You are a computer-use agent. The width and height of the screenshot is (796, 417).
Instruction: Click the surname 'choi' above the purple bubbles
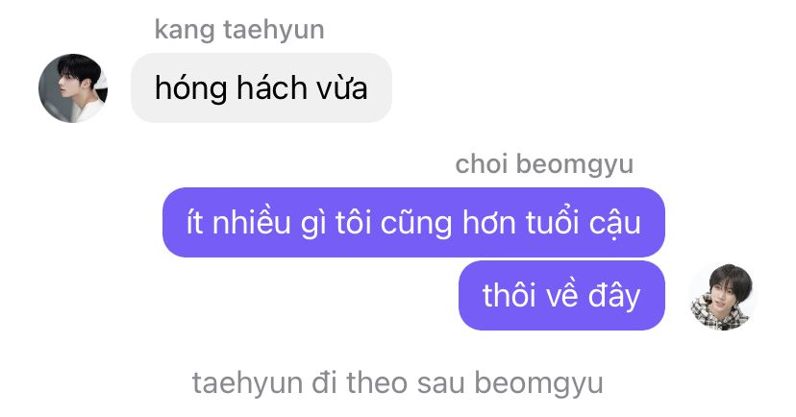click(482, 164)
